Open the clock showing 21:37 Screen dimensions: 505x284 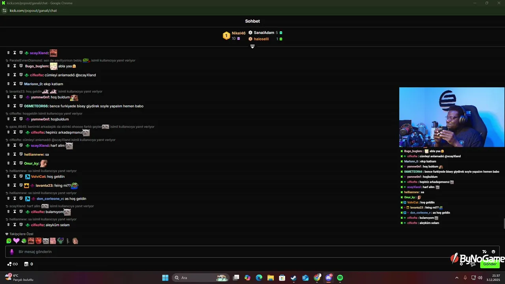click(x=492, y=278)
